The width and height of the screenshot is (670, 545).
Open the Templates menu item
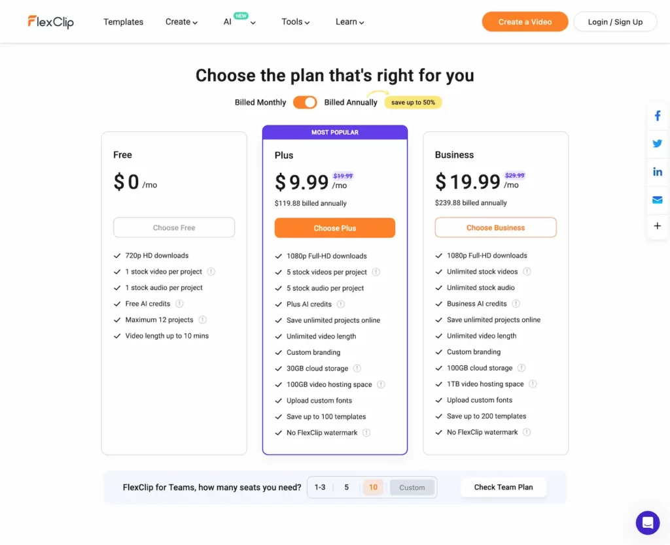click(123, 22)
